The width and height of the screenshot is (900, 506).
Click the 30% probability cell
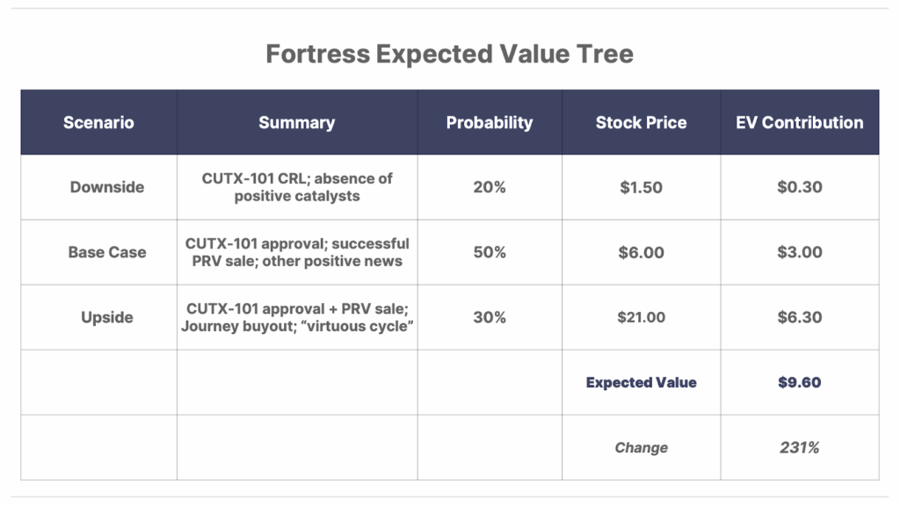(490, 317)
